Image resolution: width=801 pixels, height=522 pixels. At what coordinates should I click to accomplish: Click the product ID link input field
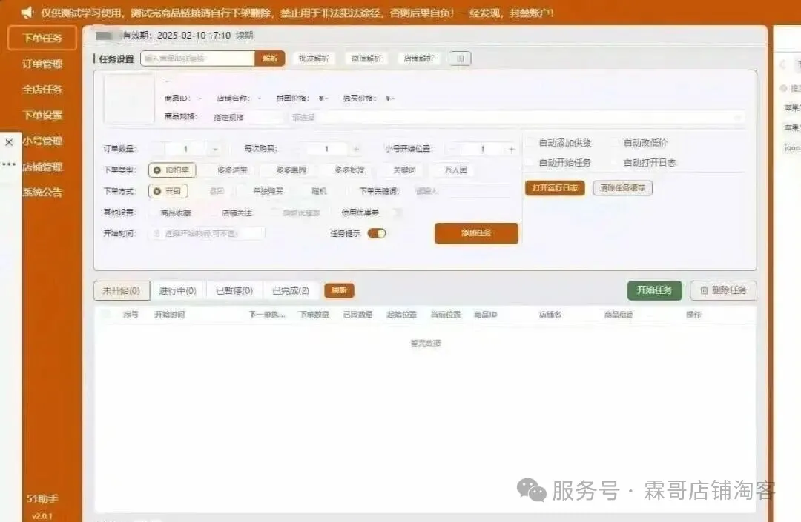(197, 58)
